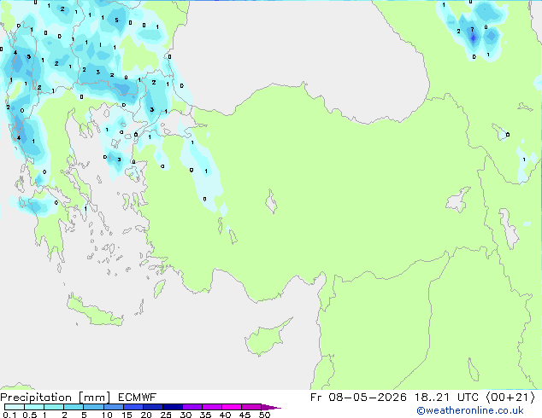Click the '7' precipitation value on the map

472,30
